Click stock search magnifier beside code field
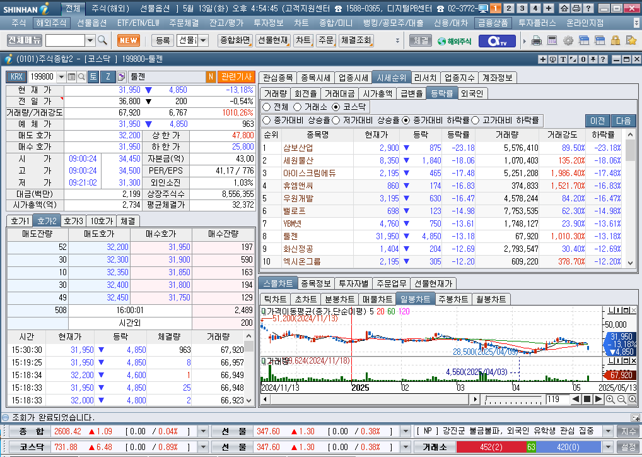 click(x=81, y=76)
